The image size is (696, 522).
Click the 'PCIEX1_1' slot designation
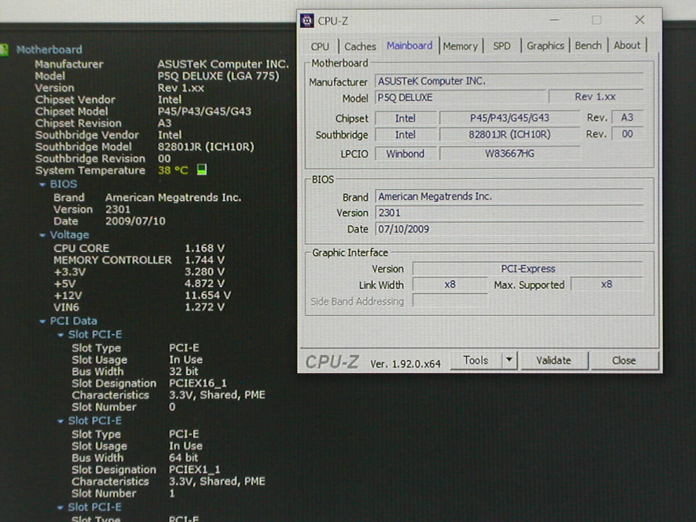(x=195, y=470)
